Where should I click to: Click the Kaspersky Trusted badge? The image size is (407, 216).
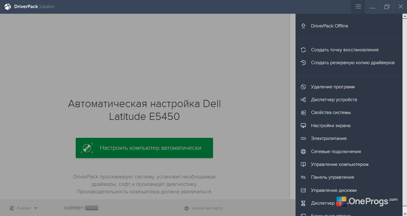(81, 208)
